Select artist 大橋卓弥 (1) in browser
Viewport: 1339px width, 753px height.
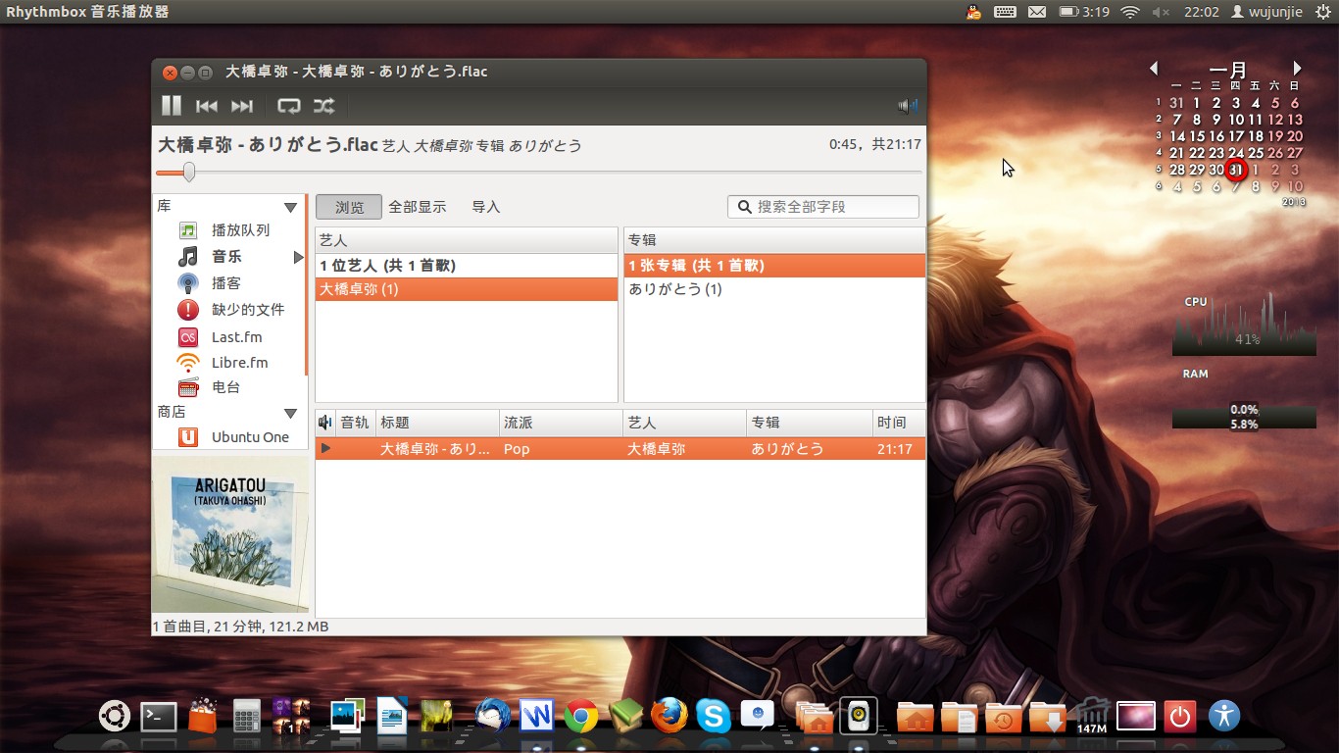(x=467, y=289)
